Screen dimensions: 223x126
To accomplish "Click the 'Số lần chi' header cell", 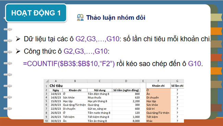I will pos(177,86).
